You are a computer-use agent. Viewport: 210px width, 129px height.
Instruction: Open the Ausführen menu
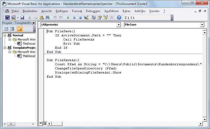click(111, 11)
